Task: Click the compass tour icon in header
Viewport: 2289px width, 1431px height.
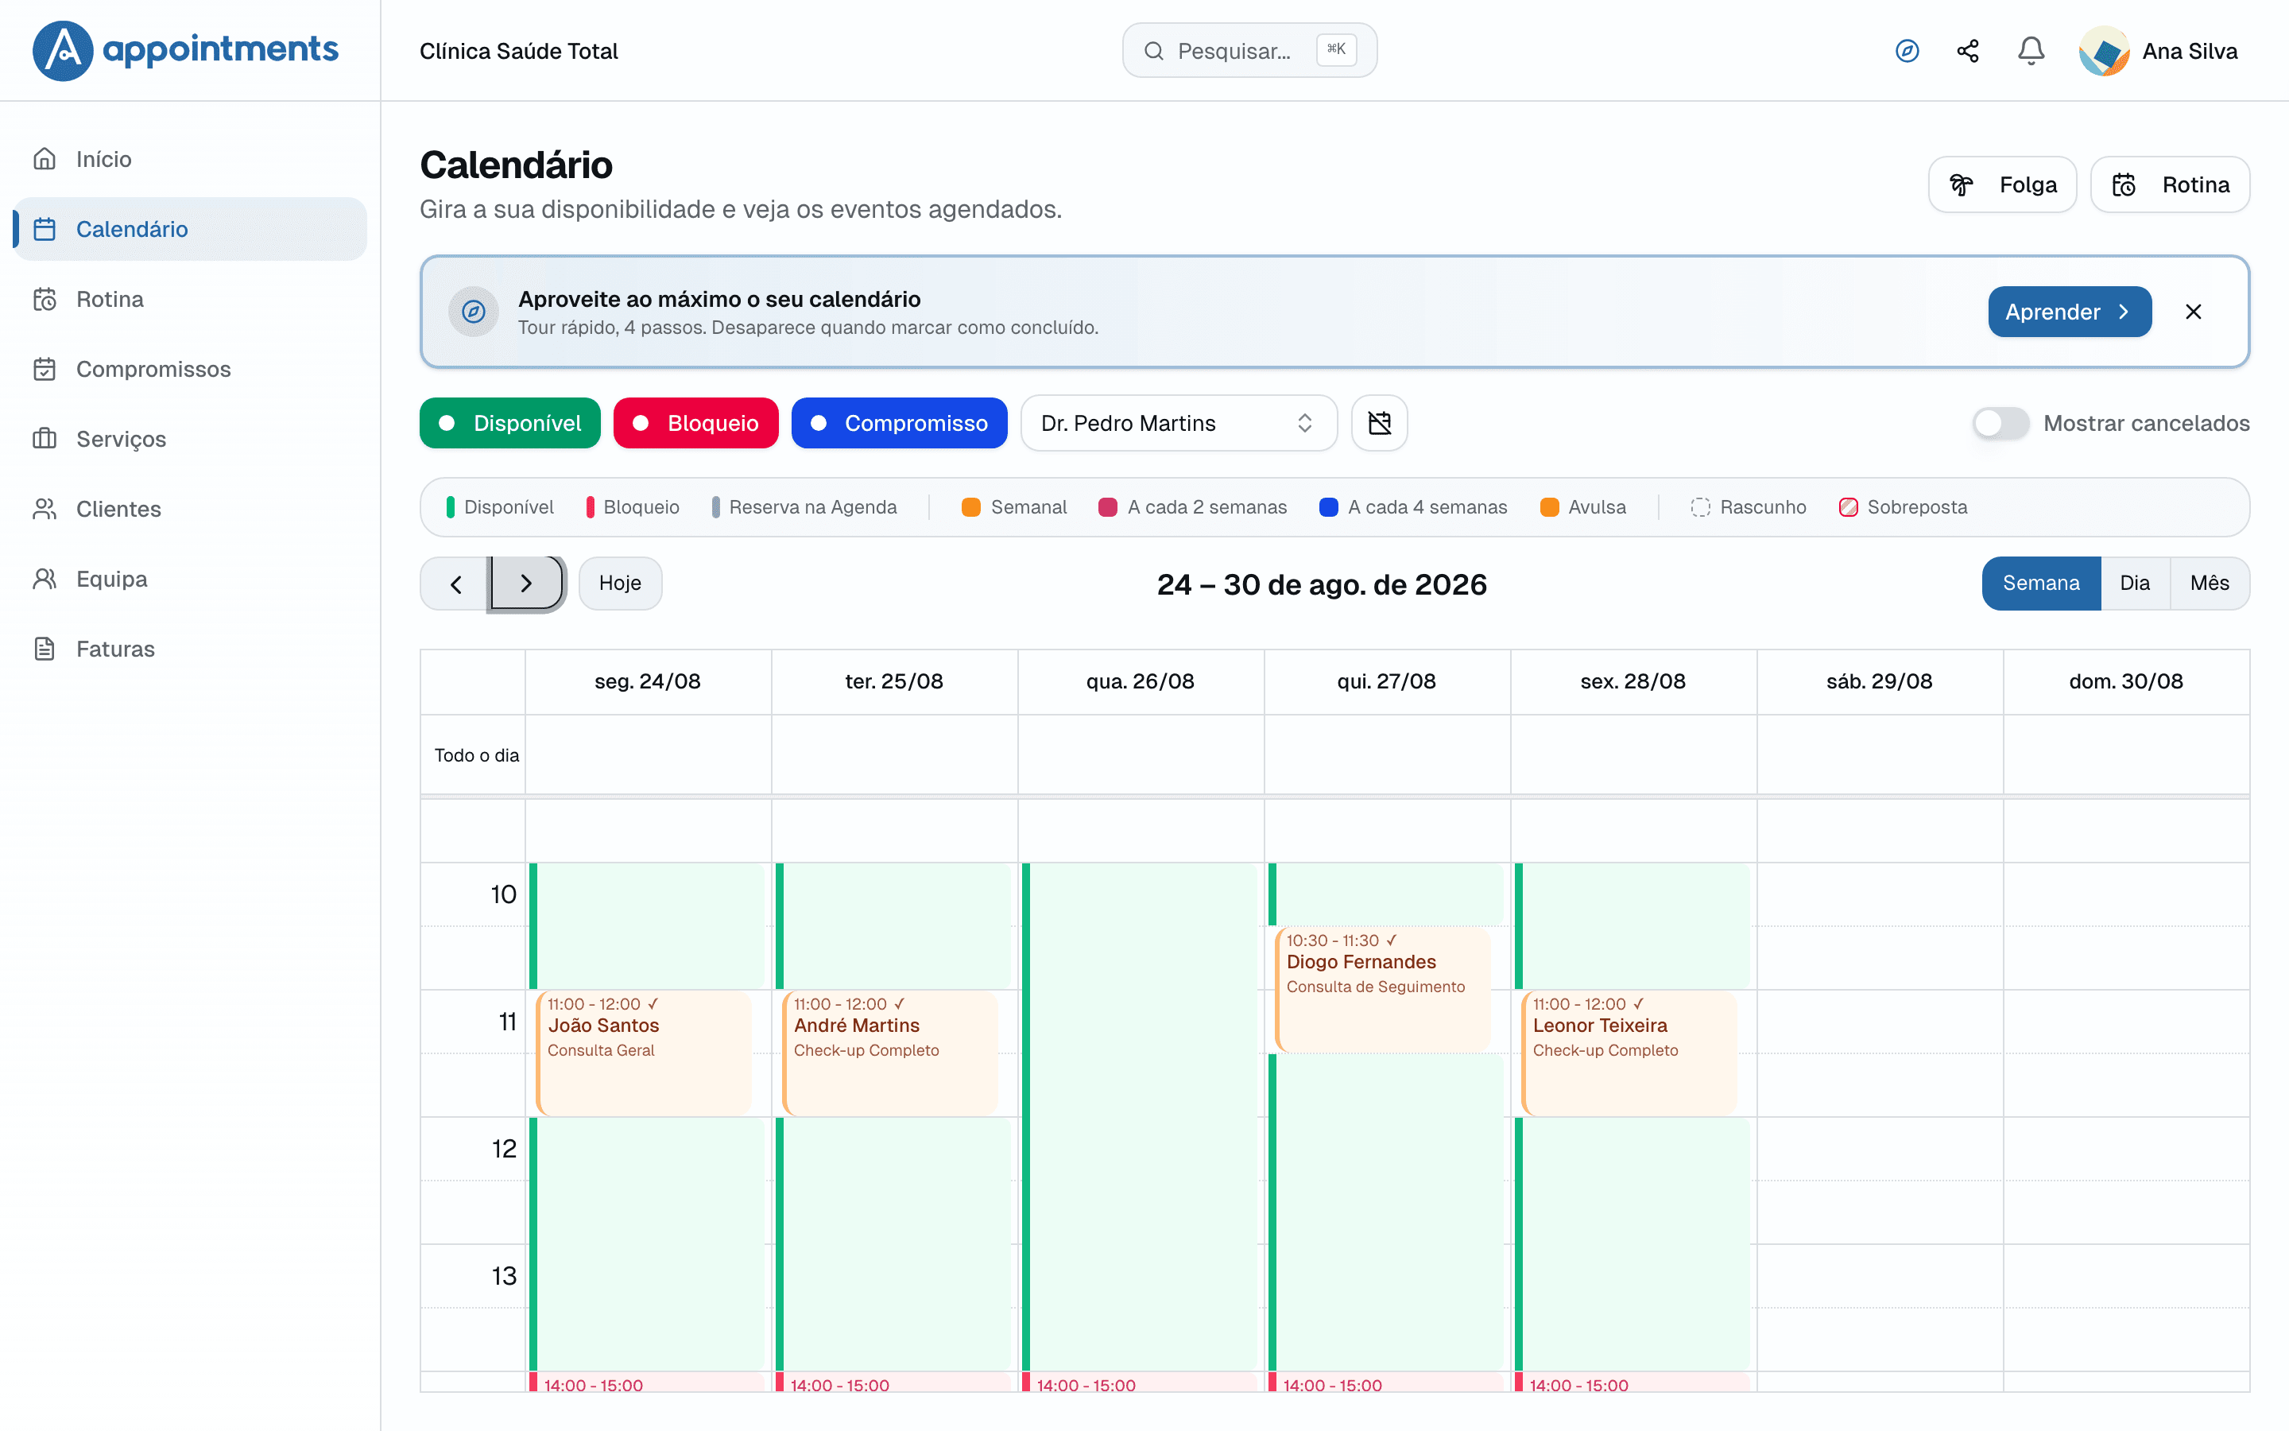Action: pyautogui.click(x=1907, y=51)
